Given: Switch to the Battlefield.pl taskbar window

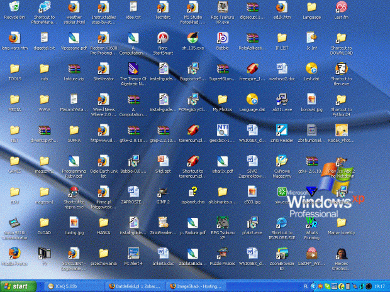Looking at the screenshot, I should click(136, 286).
